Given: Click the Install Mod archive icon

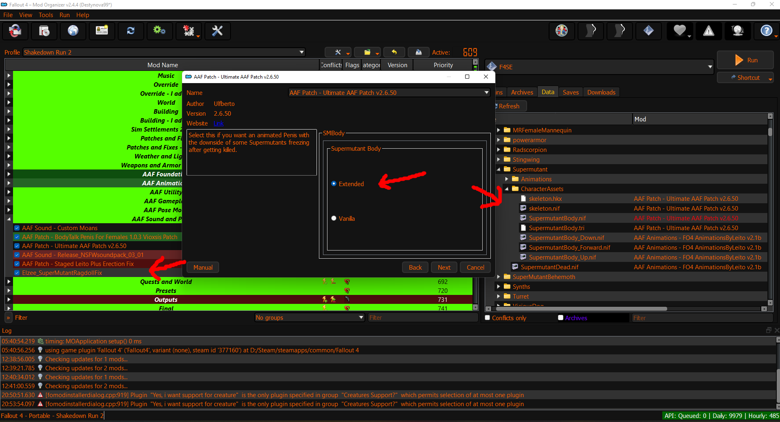Looking at the screenshot, I should [44, 31].
